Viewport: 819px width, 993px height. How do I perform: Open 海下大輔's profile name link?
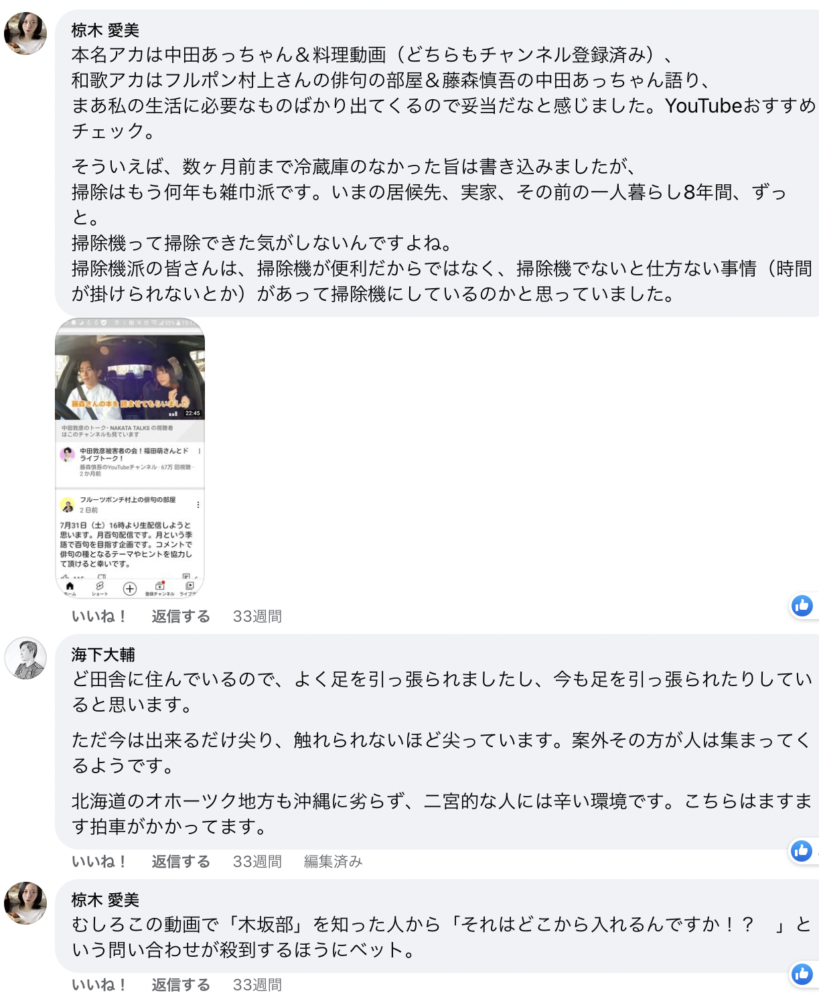tap(103, 655)
